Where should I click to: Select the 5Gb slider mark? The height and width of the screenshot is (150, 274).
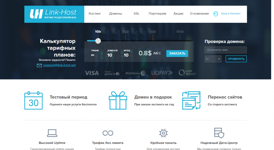click(153, 32)
